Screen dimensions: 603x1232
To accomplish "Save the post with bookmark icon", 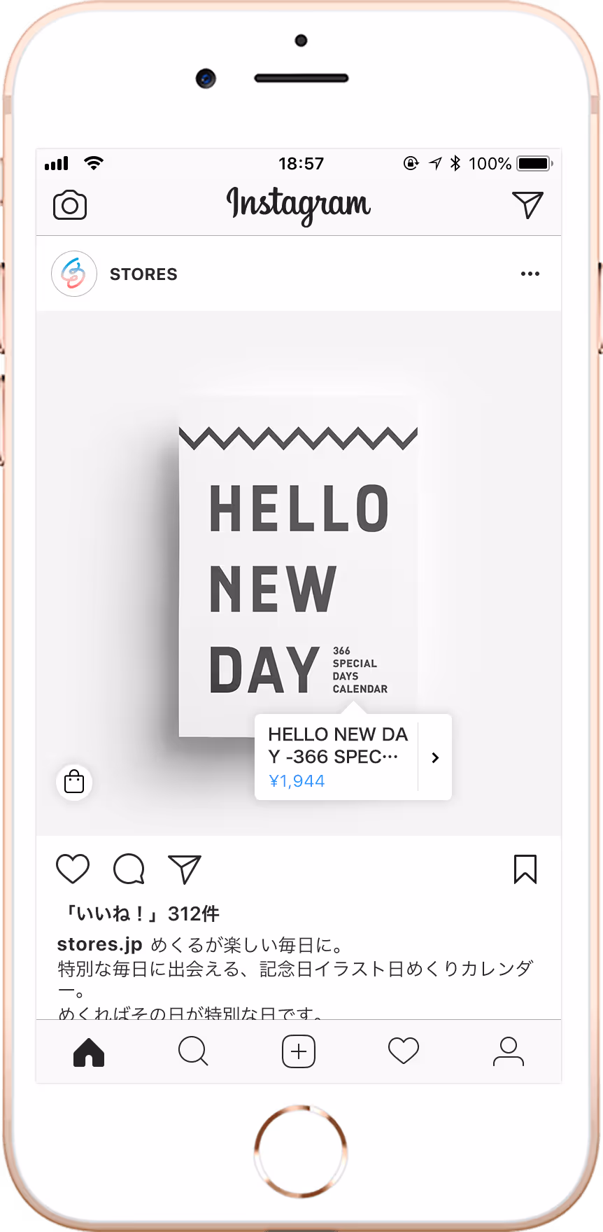I will tap(525, 869).
